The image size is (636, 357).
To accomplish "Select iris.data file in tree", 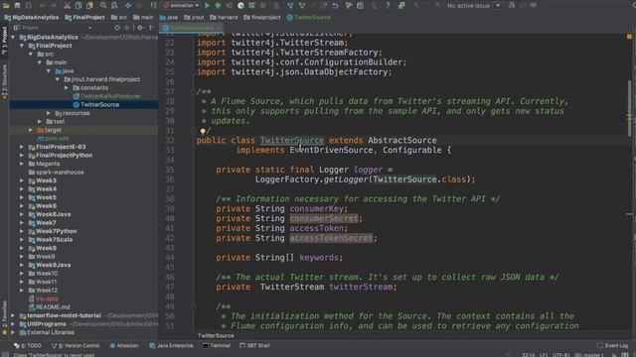I will [x=47, y=298].
